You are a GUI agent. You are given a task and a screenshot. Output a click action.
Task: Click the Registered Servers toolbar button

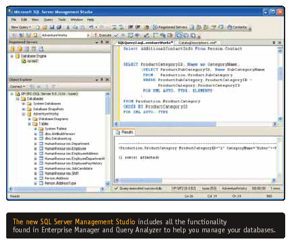tap(170, 27)
